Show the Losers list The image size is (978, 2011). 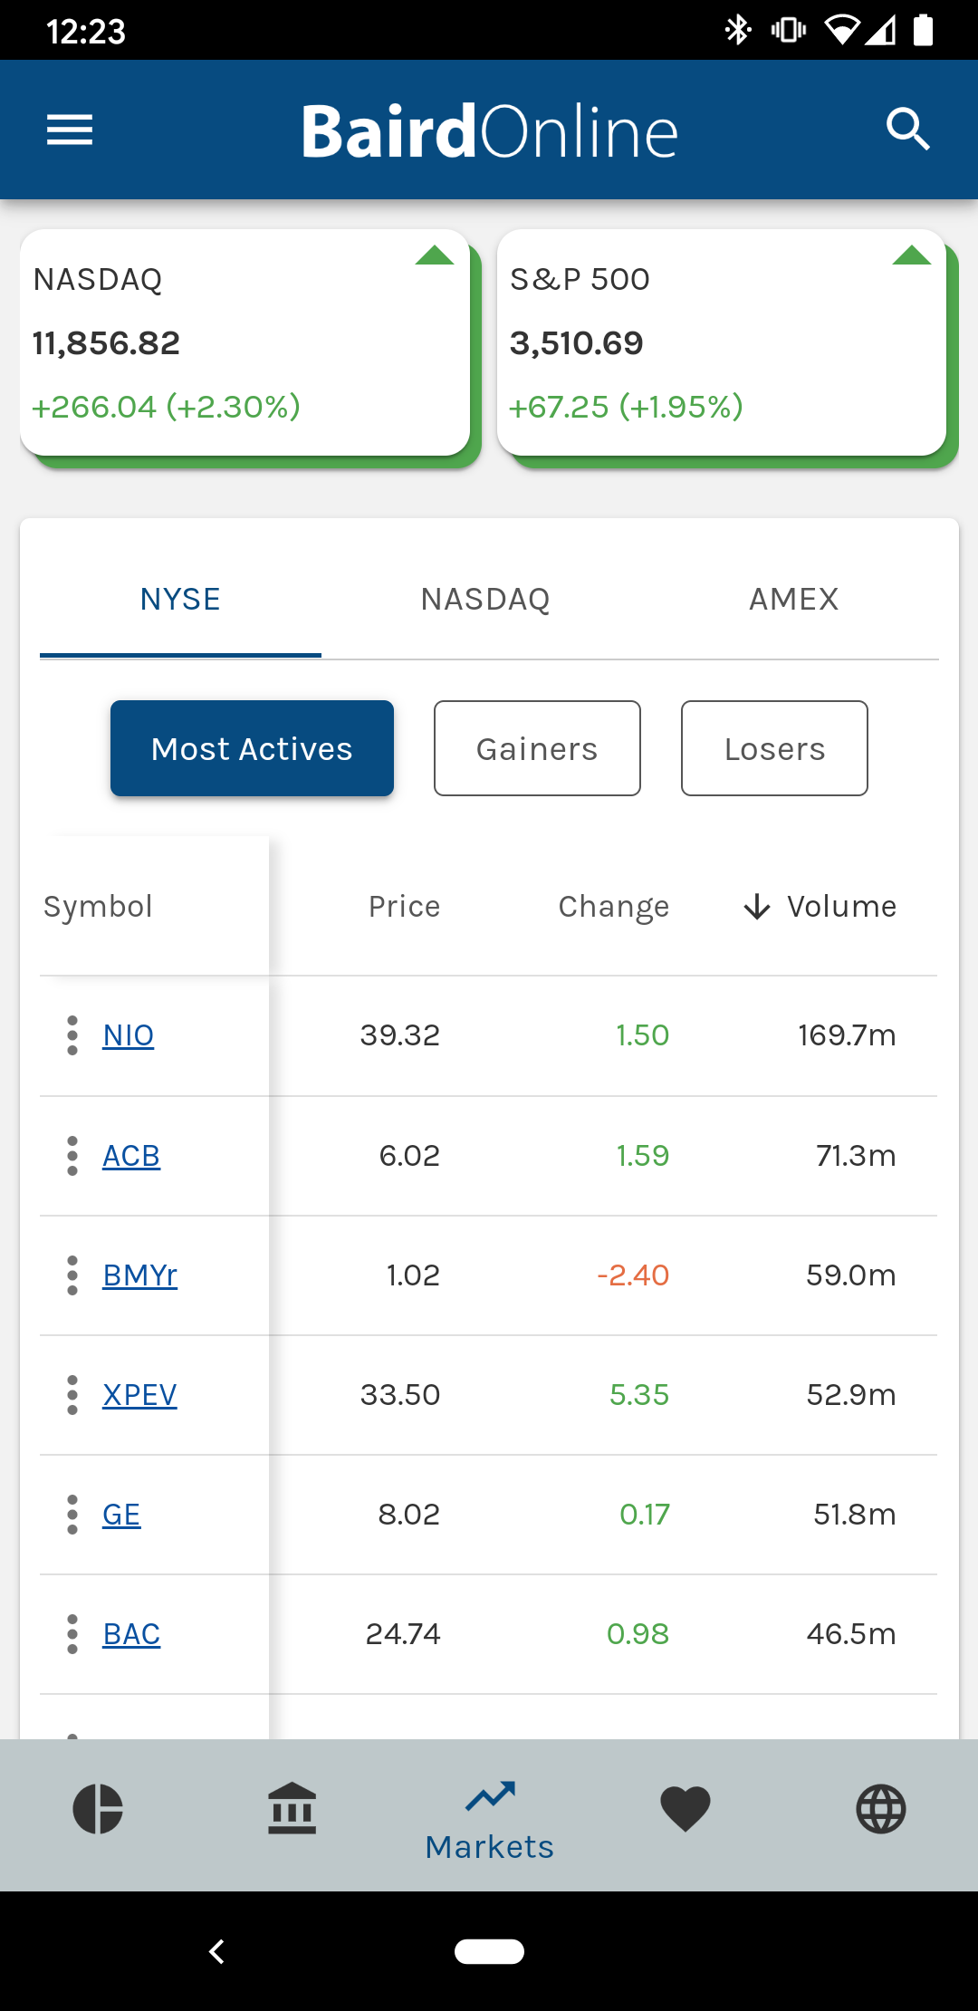pyautogui.click(x=774, y=748)
